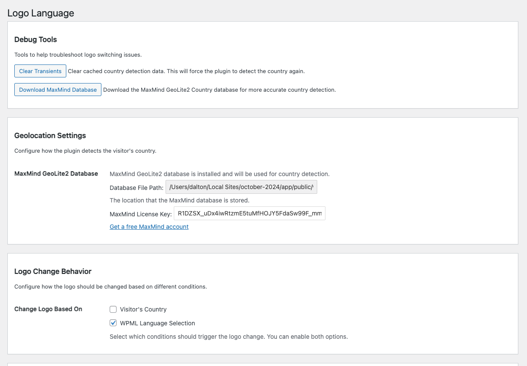Click the Change Logo Based On label

48,309
